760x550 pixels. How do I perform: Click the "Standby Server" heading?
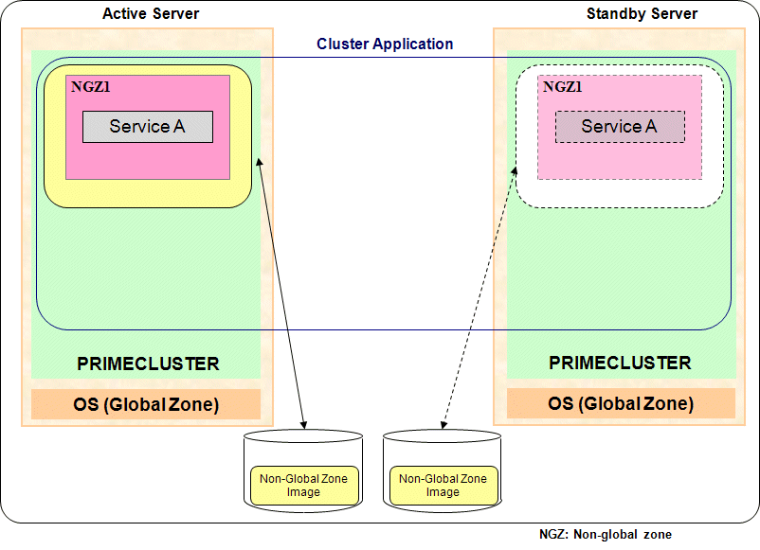pyautogui.click(x=642, y=13)
